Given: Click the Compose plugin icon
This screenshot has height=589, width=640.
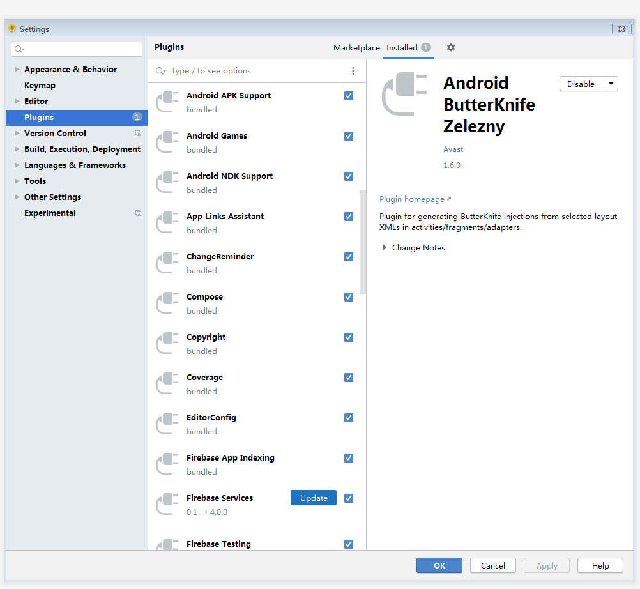Looking at the screenshot, I should [167, 303].
